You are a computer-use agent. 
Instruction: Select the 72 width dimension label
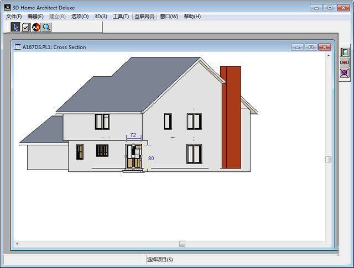[x=133, y=135]
